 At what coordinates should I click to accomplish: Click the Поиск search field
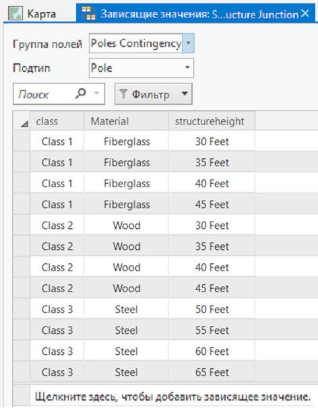click(46, 94)
